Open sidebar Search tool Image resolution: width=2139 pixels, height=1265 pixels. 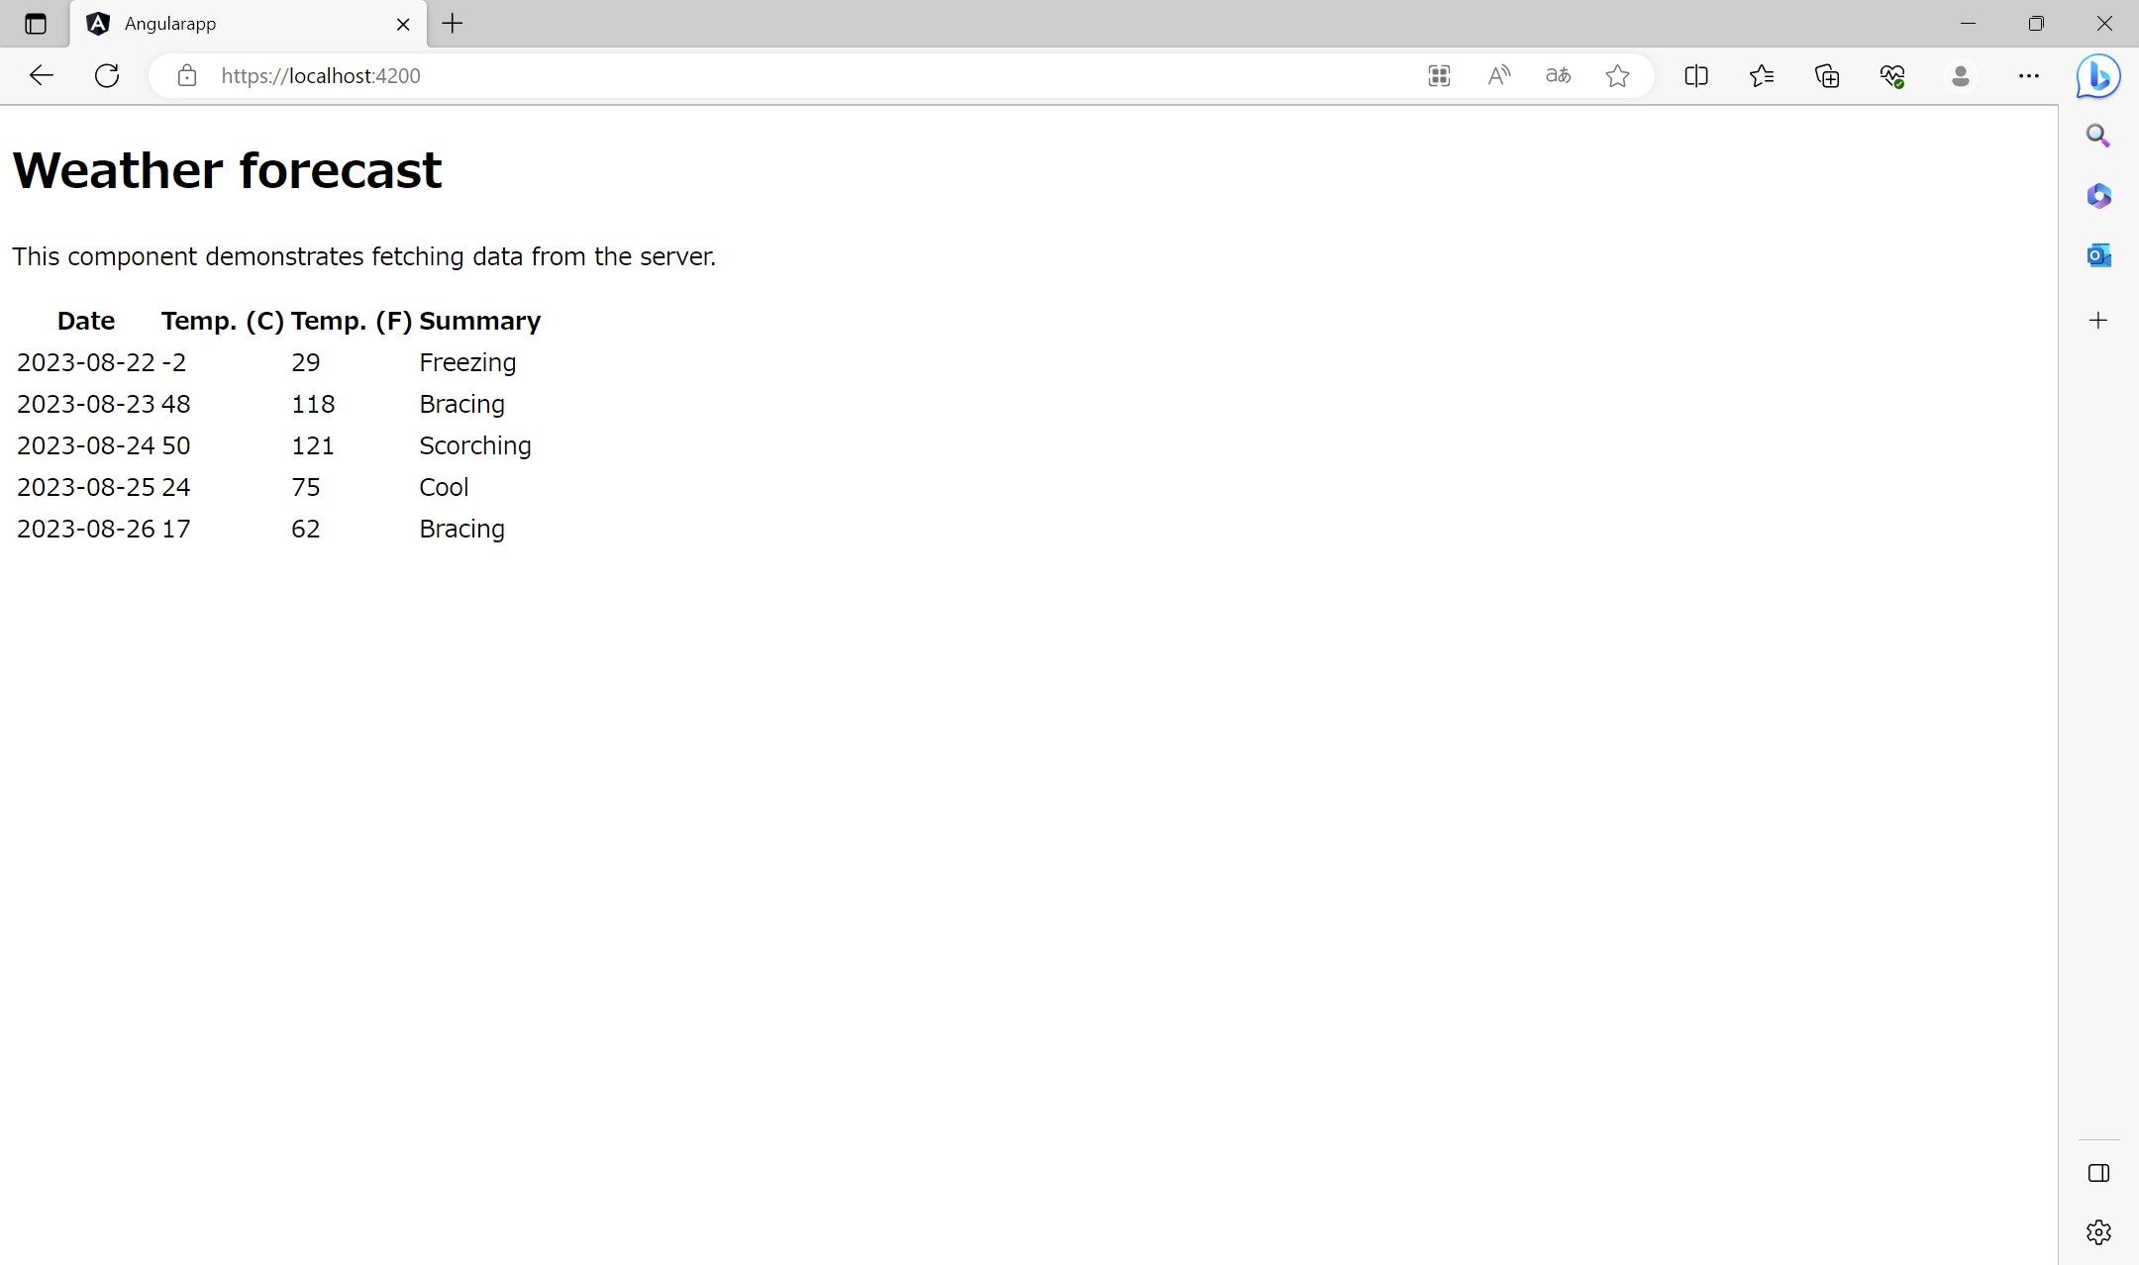[x=2098, y=136]
